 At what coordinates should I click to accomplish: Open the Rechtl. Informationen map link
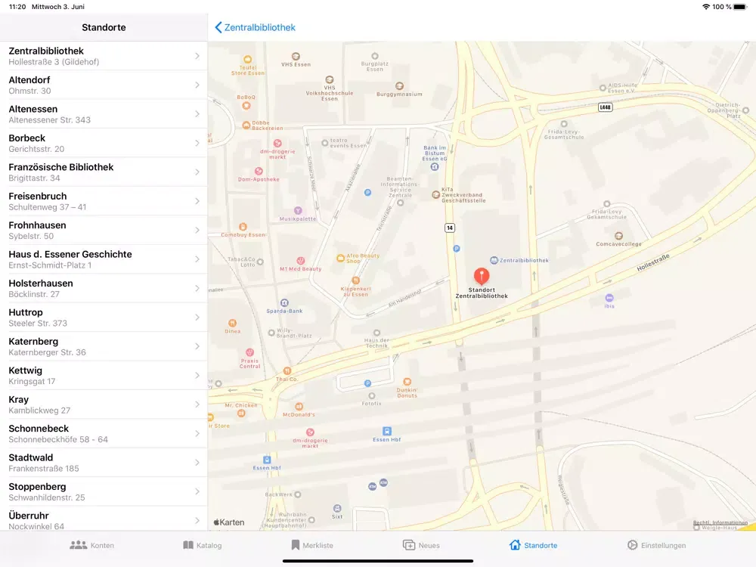pos(720,522)
